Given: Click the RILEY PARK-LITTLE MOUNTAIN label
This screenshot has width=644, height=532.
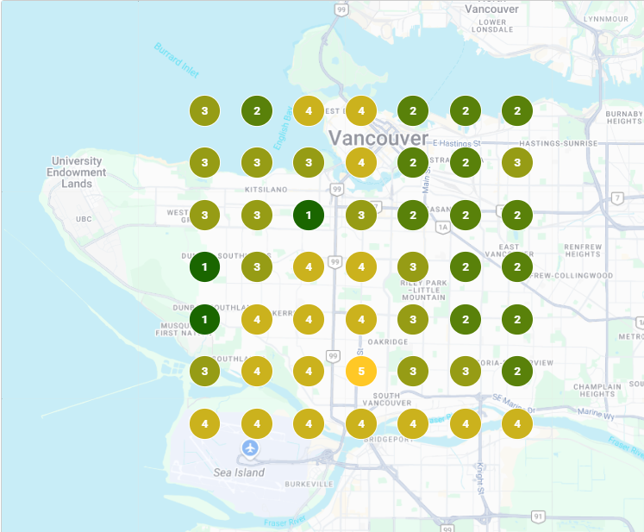Looking at the screenshot, I should coord(423,290).
